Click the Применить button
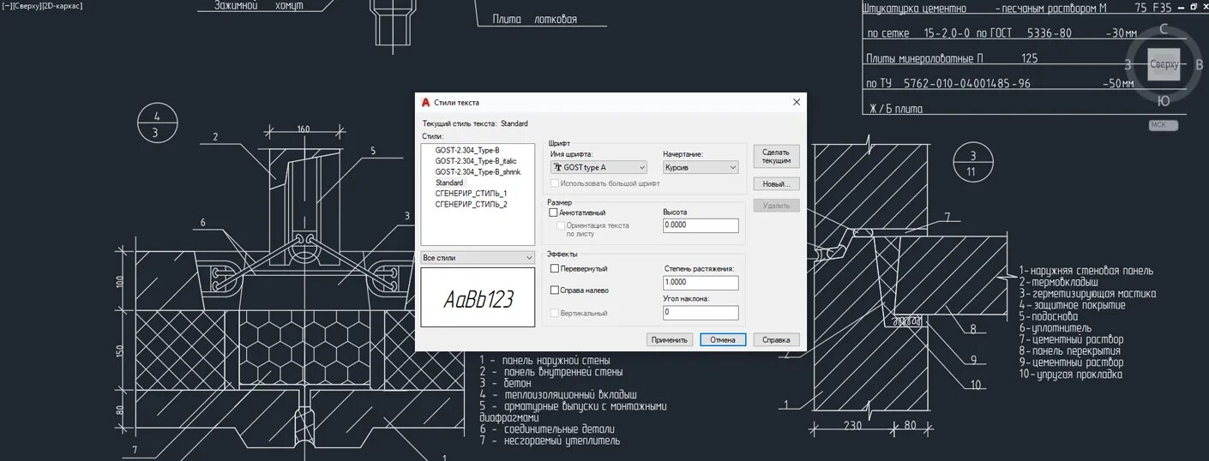Viewport: 1209px width, 461px height. pos(670,339)
